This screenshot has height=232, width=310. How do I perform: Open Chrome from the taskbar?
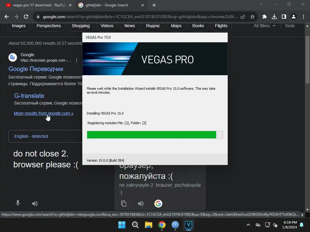(x=162, y=225)
